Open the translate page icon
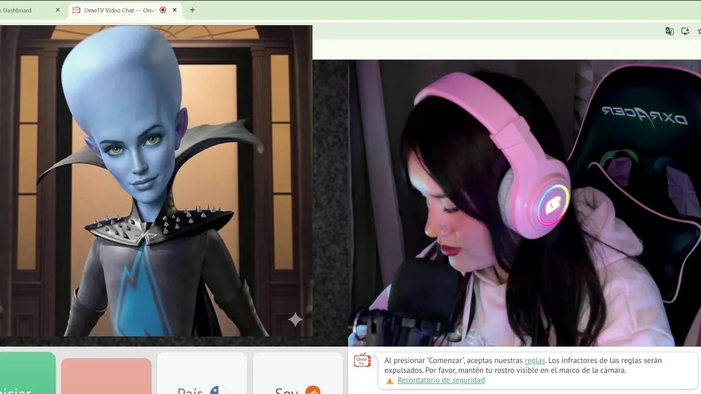The height and width of the screenshot is (394, 701). tap(669, 31)
